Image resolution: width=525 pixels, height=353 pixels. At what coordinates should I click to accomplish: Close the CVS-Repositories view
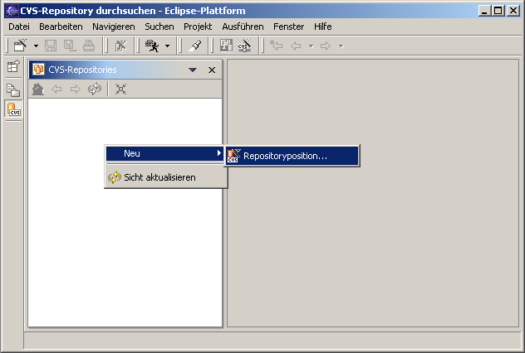click(212, 70)
